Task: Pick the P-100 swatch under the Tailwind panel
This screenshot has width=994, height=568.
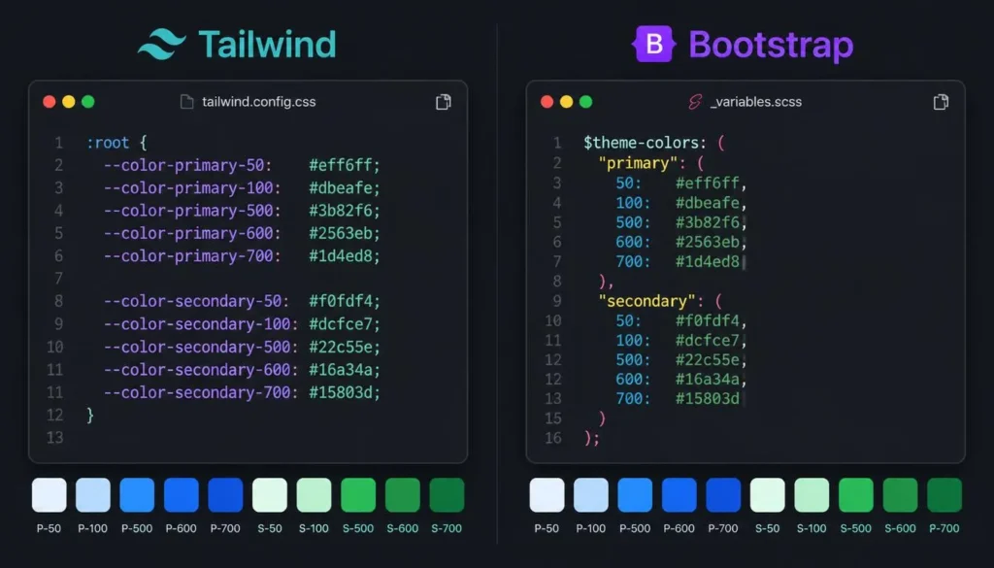Action: 93,495
